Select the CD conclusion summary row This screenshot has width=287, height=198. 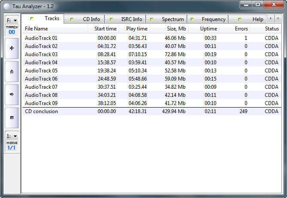coord(41,111)
